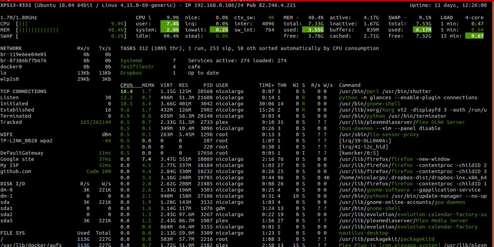Screen dimensions: 494x247
Task: Select the Xorg vt2 process row
Action: point(303,110)
